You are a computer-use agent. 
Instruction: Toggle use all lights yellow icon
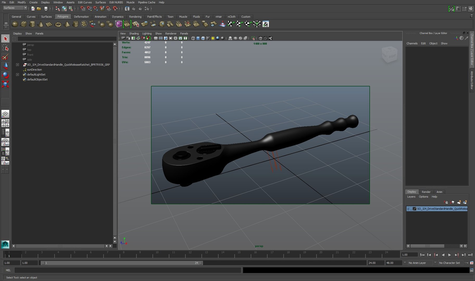(213, 38)
